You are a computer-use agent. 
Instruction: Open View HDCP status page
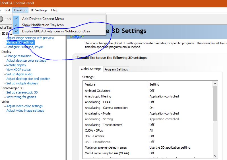(x=18, y=70)
